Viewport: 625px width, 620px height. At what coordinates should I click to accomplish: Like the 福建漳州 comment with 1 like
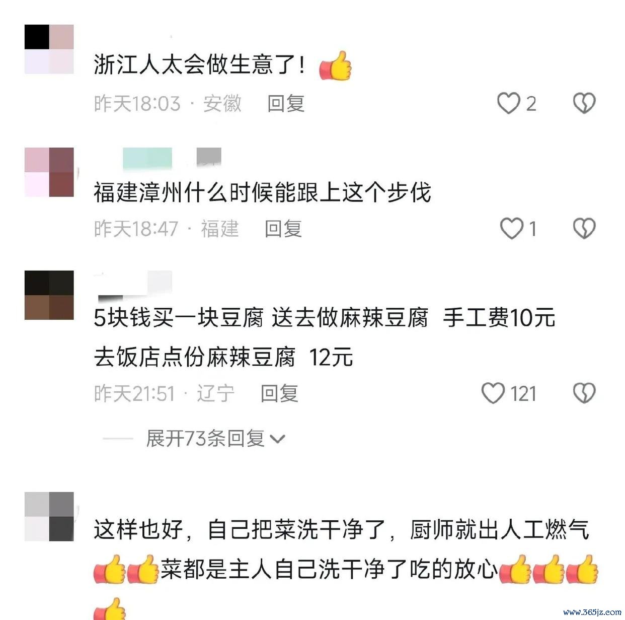[x=511, y=229]
